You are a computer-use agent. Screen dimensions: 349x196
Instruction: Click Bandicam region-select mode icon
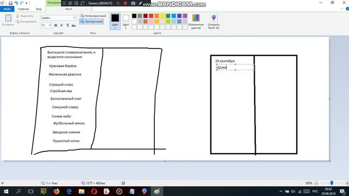[76, 3]
